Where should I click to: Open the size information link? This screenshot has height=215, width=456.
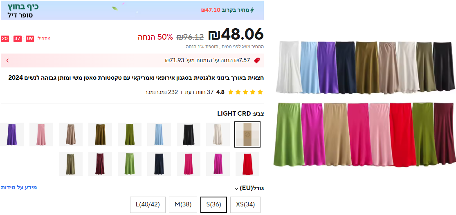(x=19, y=187)
